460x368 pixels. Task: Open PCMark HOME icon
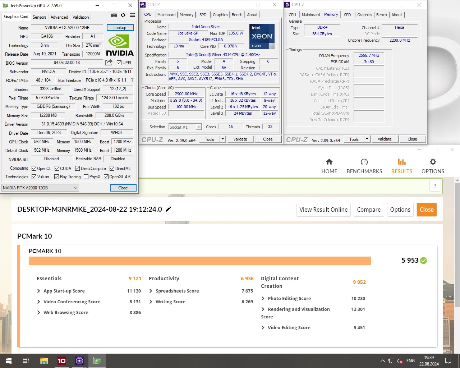tap(329, 162)
